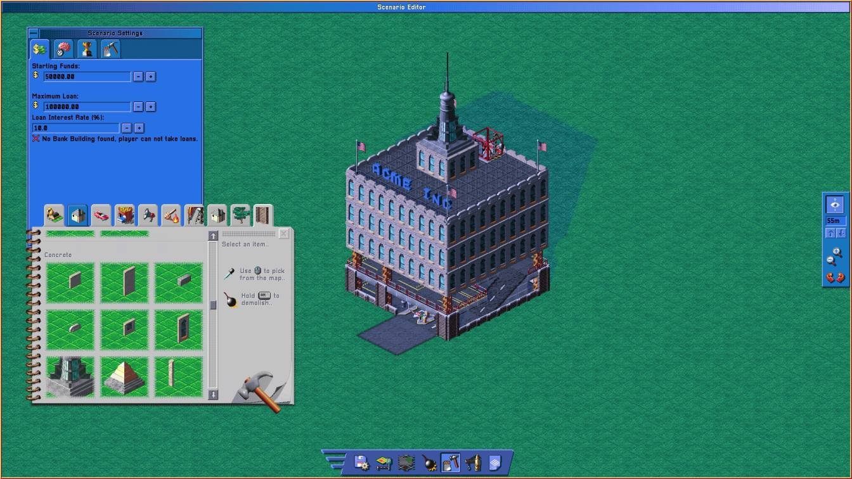Increase Loan Interest Rate with plus button
The height and width of the screenshot is (479, 852).
pyautogui.click(x=139, y=128)
